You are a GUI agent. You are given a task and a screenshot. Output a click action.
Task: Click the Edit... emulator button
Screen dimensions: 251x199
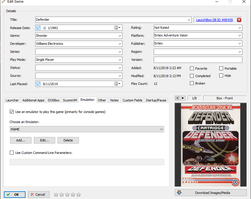pyautogui.click(x=45, y=140)
